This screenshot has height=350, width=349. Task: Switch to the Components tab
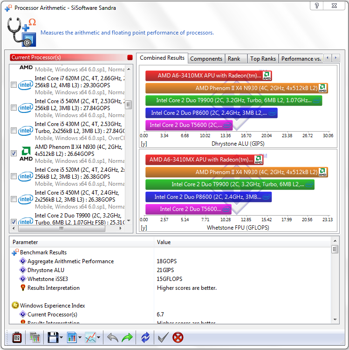coord(206,59)
